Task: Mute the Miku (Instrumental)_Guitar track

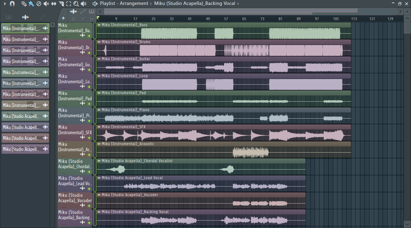Action: click(89, 70)
